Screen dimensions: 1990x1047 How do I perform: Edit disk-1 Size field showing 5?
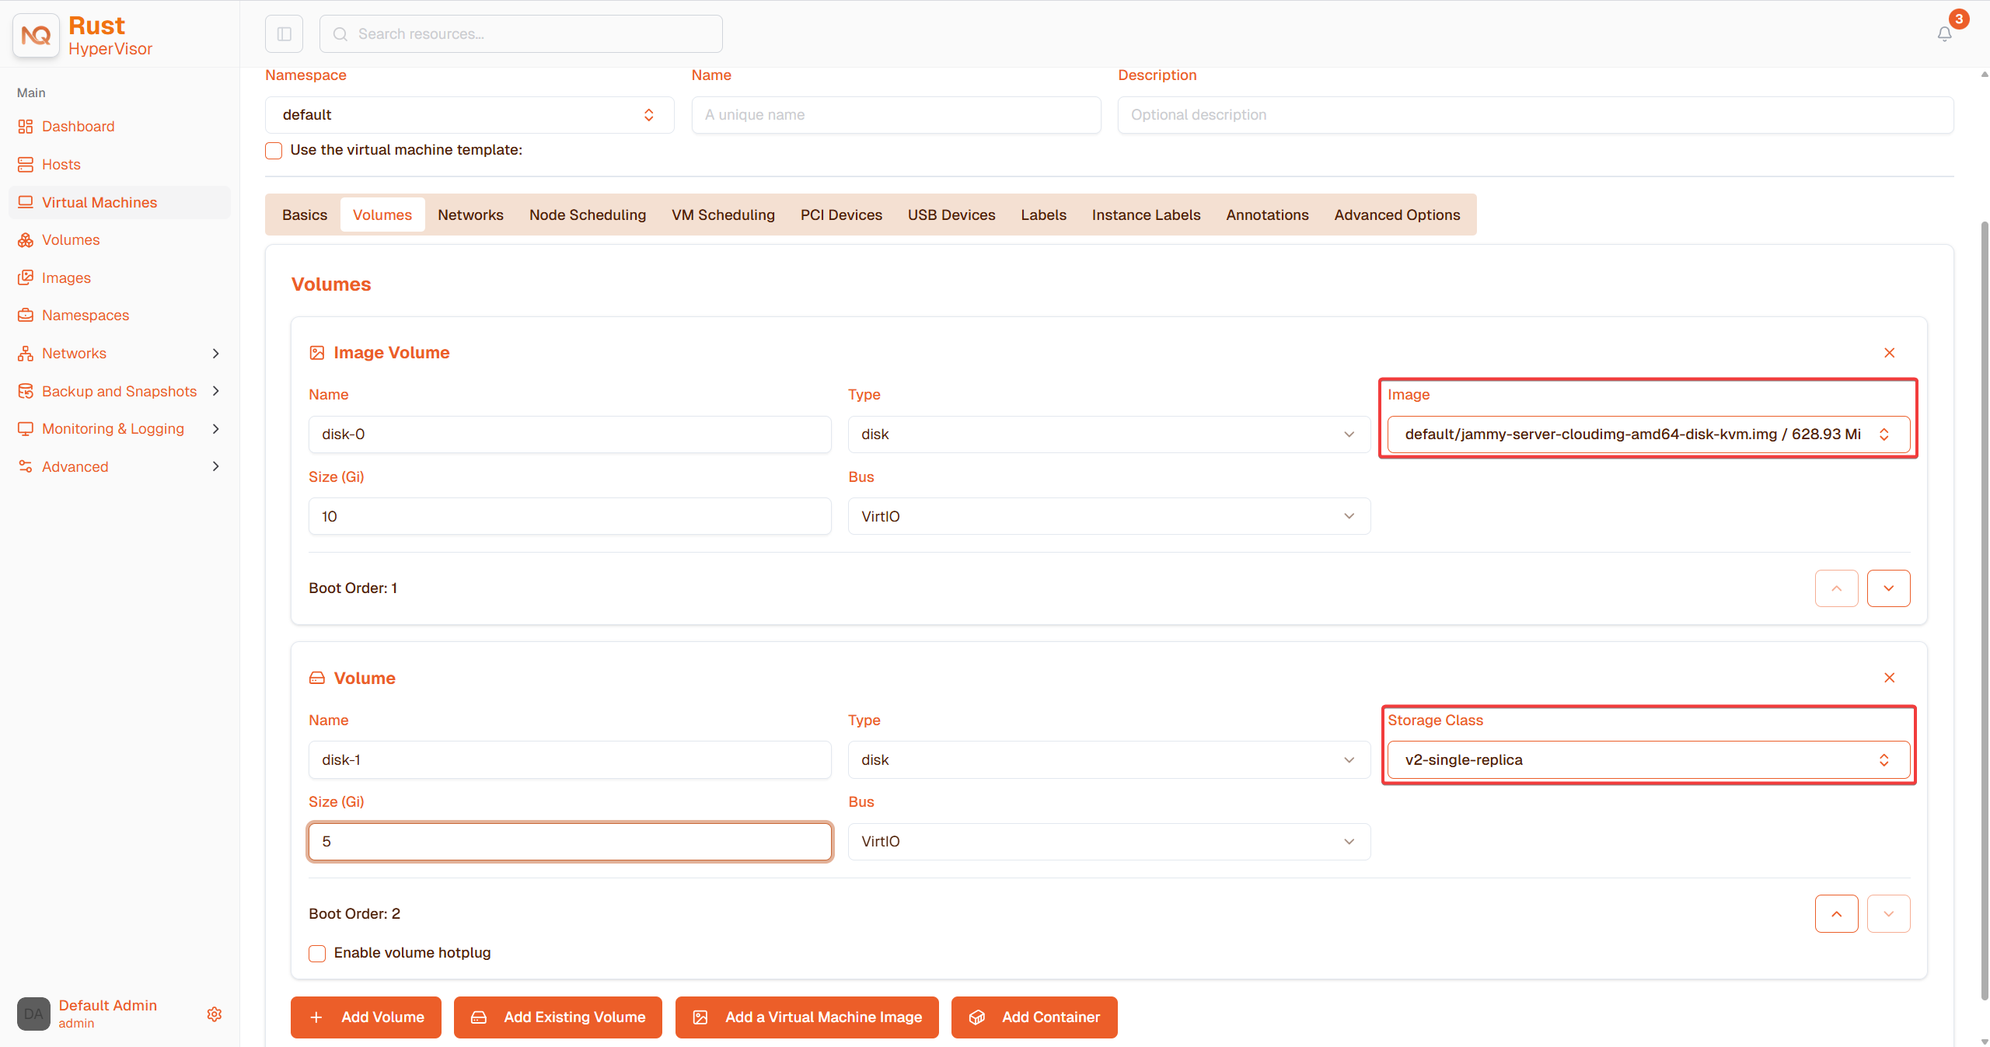(x=570, y=842)
